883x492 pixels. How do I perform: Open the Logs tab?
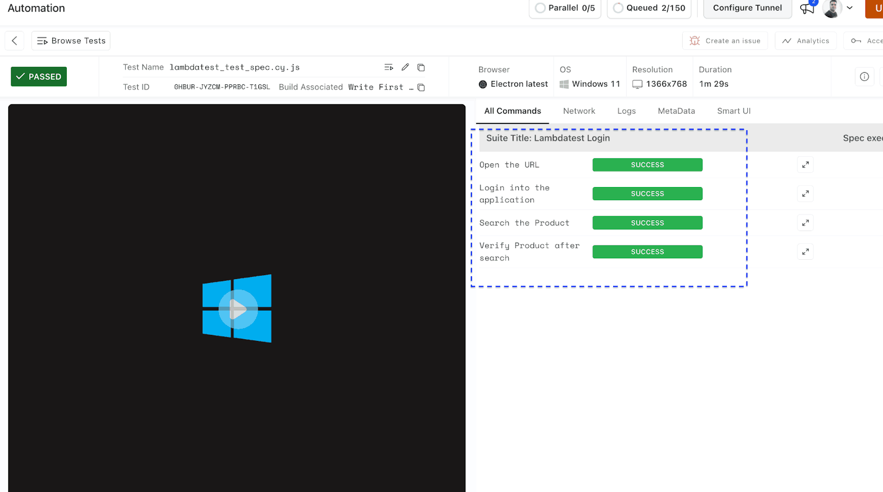pos(626,111)
